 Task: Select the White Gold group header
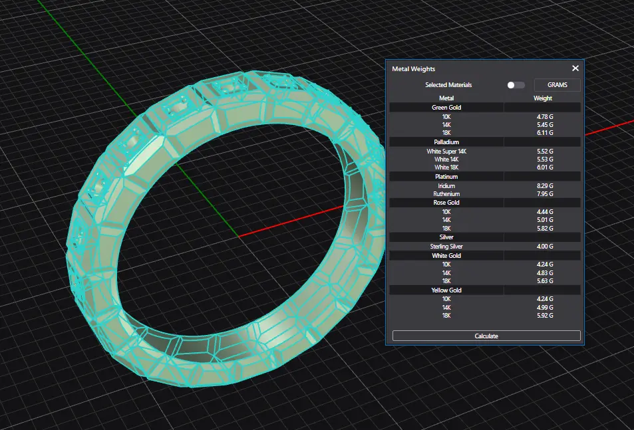pyautogui.click(x=446, y=255)
